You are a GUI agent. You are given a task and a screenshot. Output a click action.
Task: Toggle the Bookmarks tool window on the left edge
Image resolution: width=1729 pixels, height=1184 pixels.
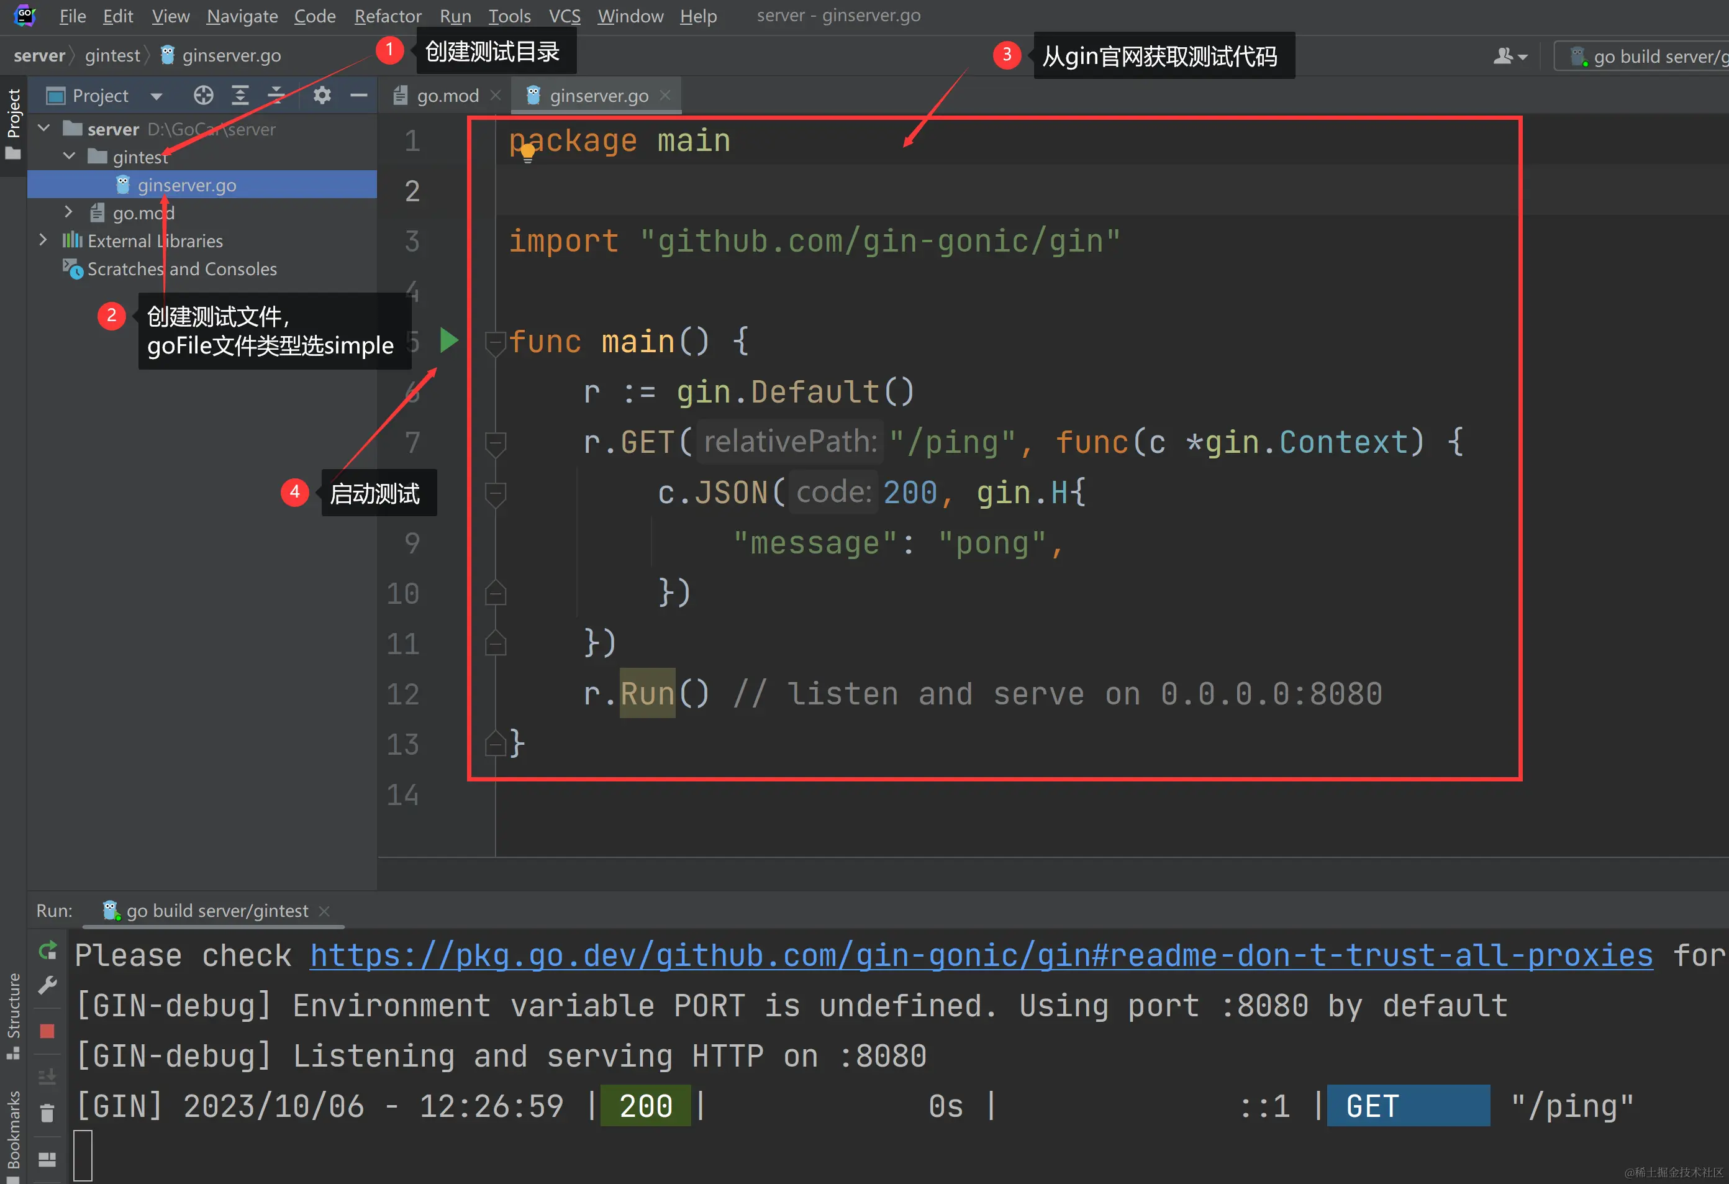14,1130
